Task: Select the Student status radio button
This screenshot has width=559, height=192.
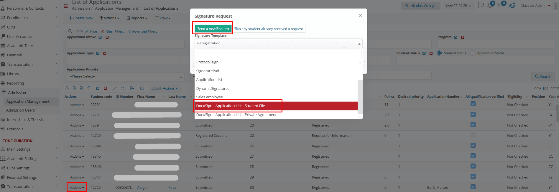Action: coord(439,53)
